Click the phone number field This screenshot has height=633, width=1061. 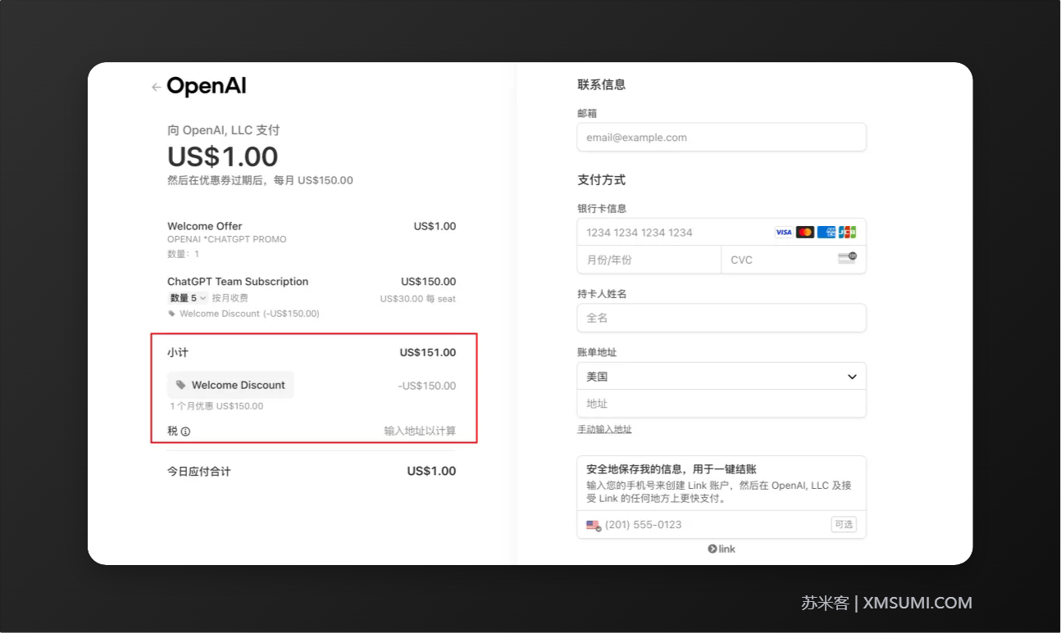[x=722, y=525]
